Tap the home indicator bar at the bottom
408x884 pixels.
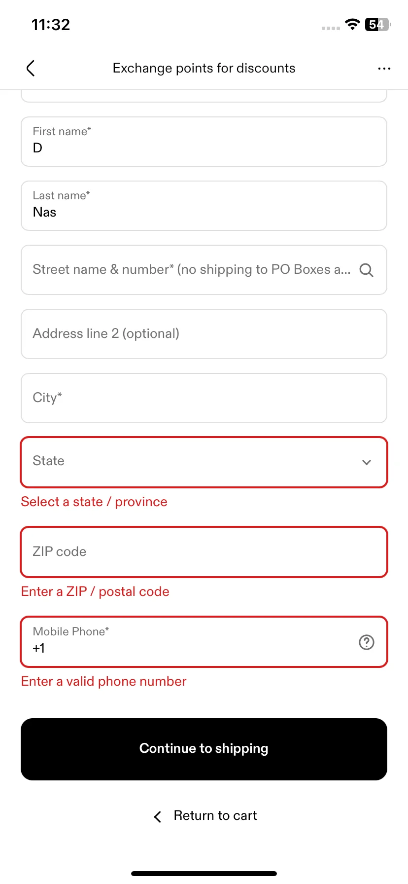click(x=204, y=874)
